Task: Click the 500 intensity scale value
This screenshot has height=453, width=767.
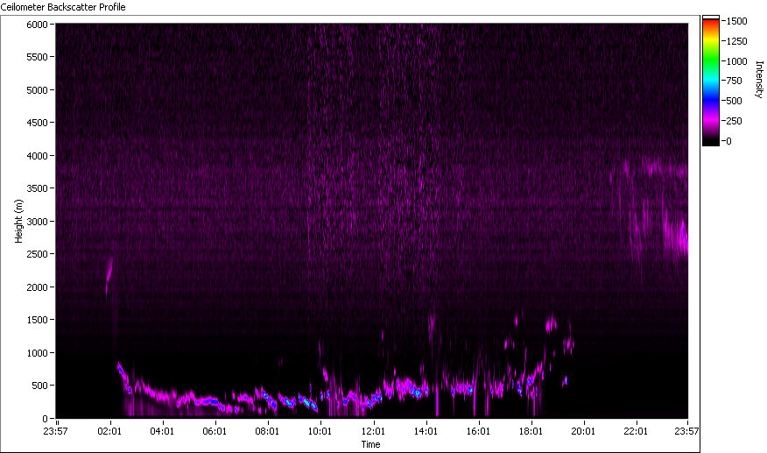Action: pos(735,101)
